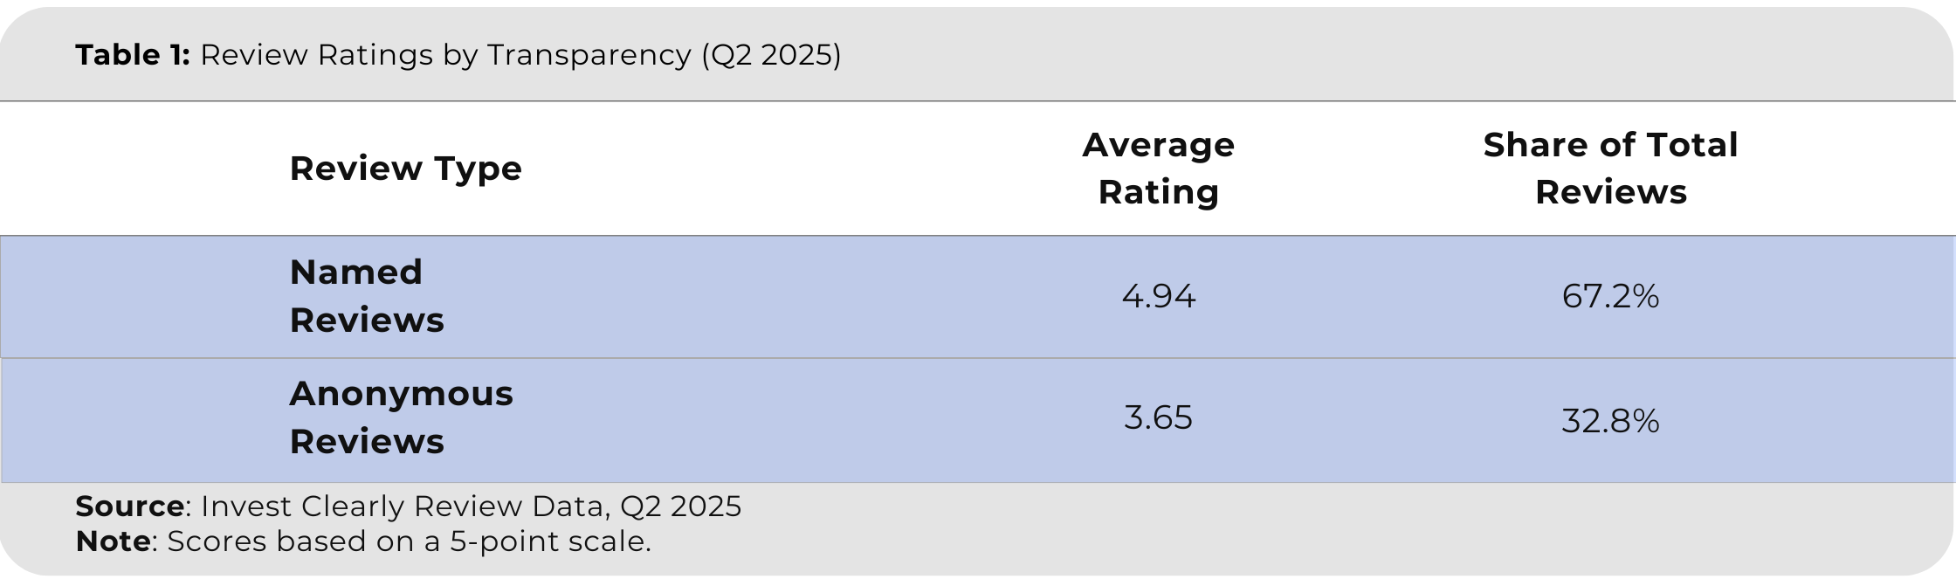Click the bold "Table 1:" label
Image resolution: width=1956 pixels, height=579 pixels.
pyautogui.click(x=132, y=55)
